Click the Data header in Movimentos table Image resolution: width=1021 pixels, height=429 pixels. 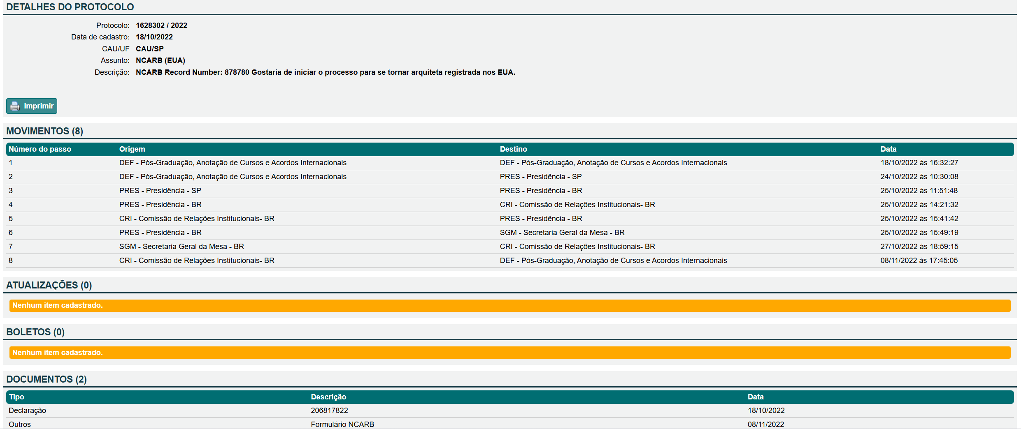pyautogui.click(x=888, y=149)
